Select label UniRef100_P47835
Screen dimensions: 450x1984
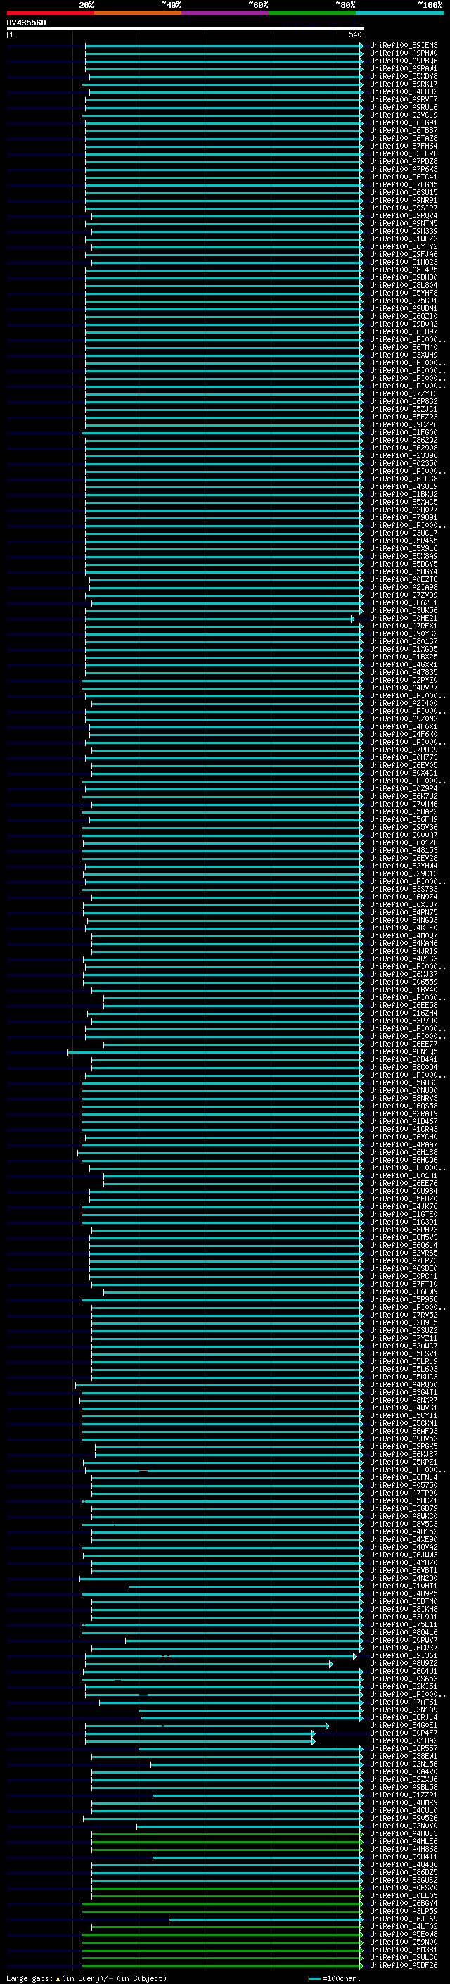pyautogui.click(x=403, y=672)
